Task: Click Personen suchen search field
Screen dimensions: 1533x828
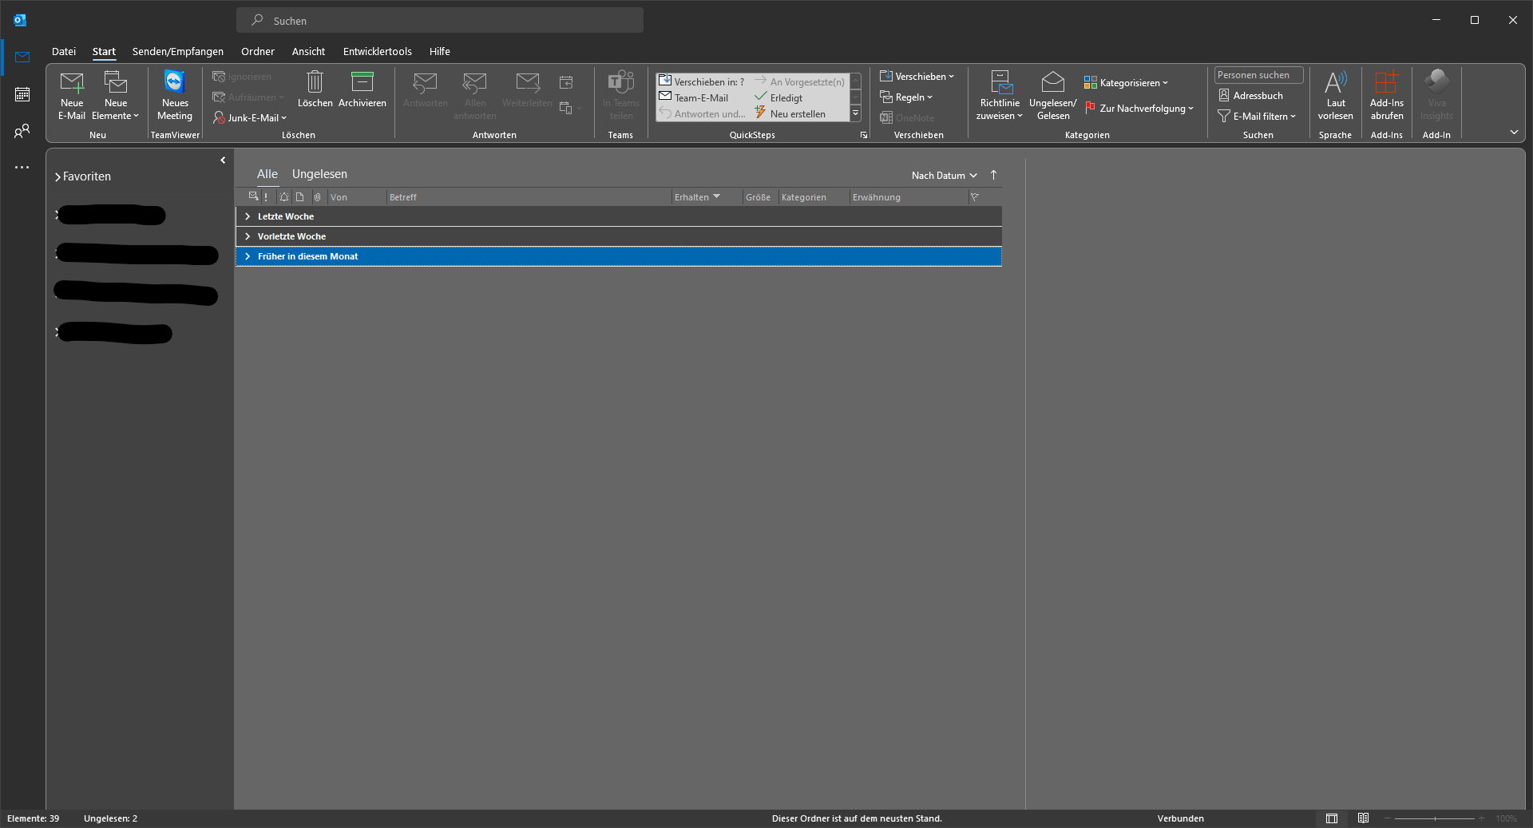Action: coord(1258,75)
